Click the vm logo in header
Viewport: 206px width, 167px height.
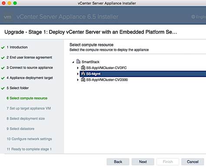point(7,17)
